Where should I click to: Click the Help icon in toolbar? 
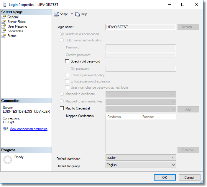point(78,14)
